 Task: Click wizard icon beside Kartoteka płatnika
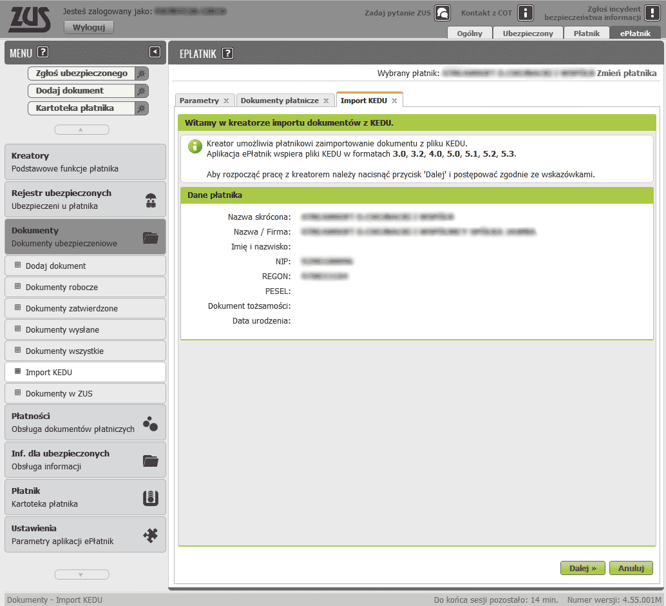pos(142,108)
